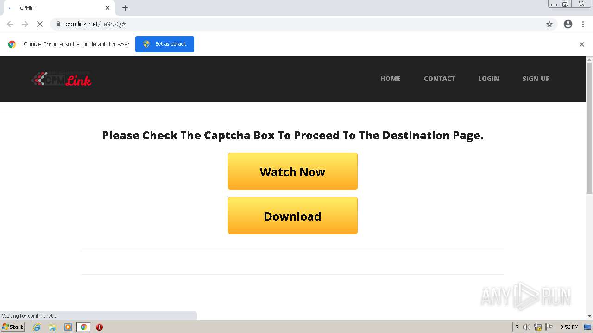Open the volume control in the tray

point(527,327)
